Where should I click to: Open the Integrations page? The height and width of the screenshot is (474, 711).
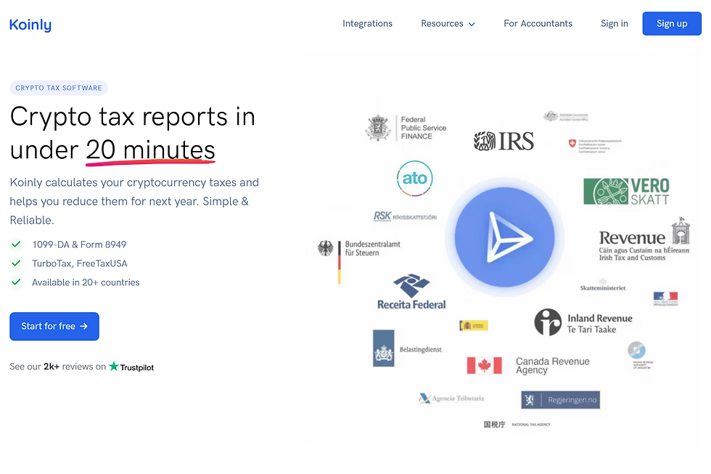[x=367, y=23]
